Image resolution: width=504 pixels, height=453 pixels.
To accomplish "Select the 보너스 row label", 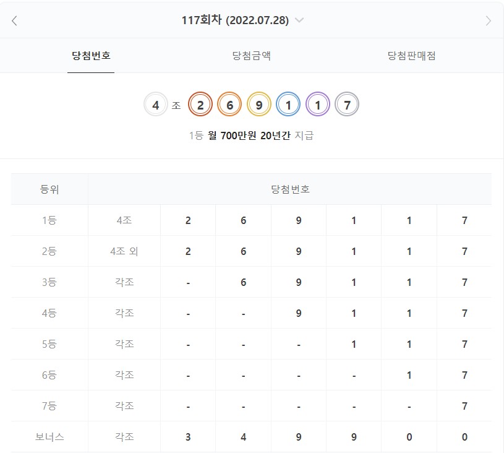I will click(49, 437).
